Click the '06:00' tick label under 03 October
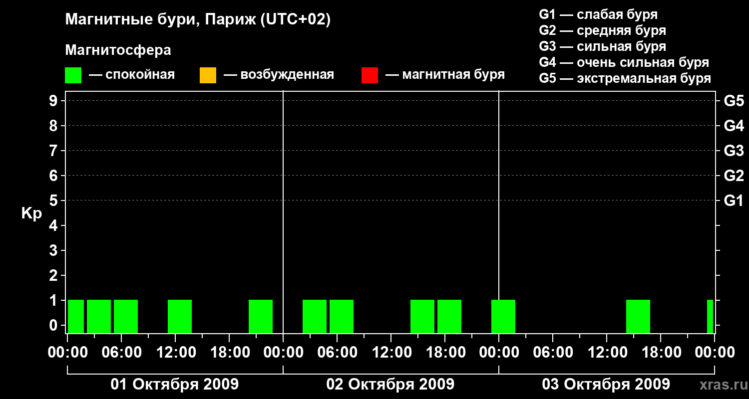This screenshot has height=399, width=749. 552,353
